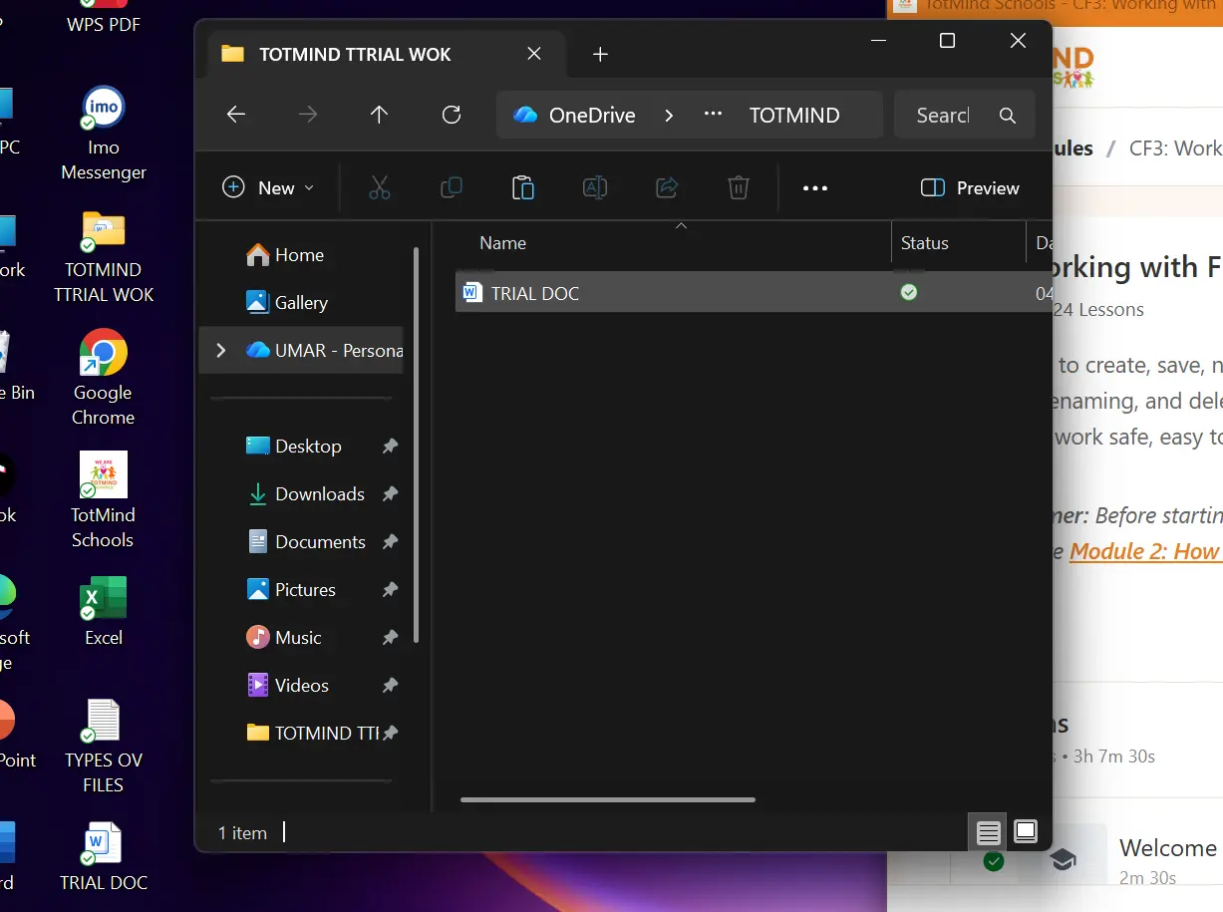The height and width of the screenshot is (912, 1223).
Task: Click the green sync status icon of TRIAL DOC
Action: pyautogui.click(x=908, y=293)
